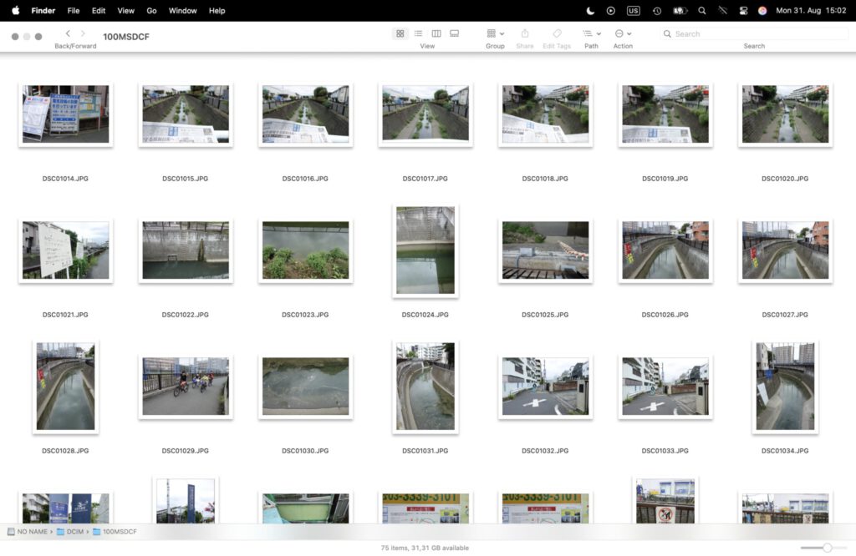Switch to gallery view
Viewport: 856px width, 556px height.
(x=454, y=33)
